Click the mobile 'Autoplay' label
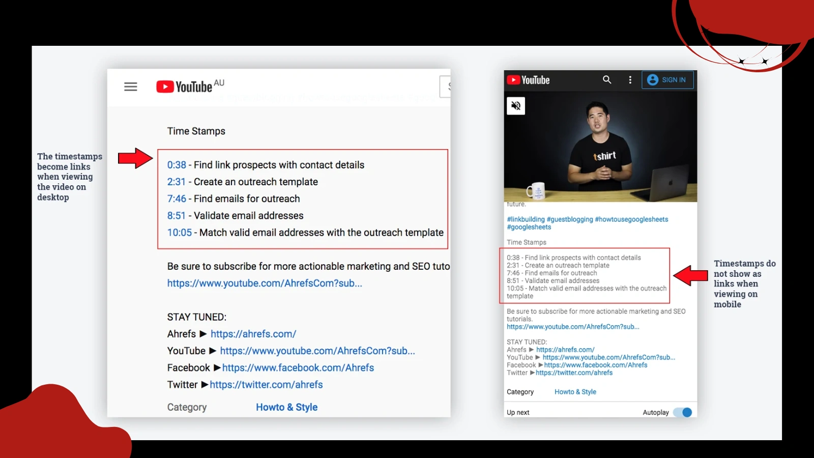 [656, 412]
